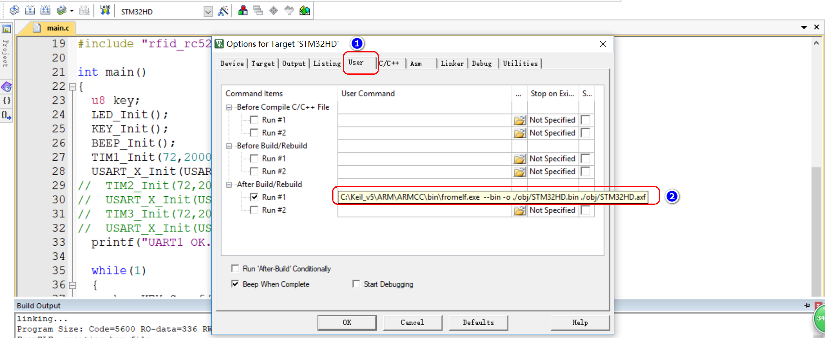Pin the Build Output panel
The image size is (825, 338).
pyautogui.click(x=807, y=305)
